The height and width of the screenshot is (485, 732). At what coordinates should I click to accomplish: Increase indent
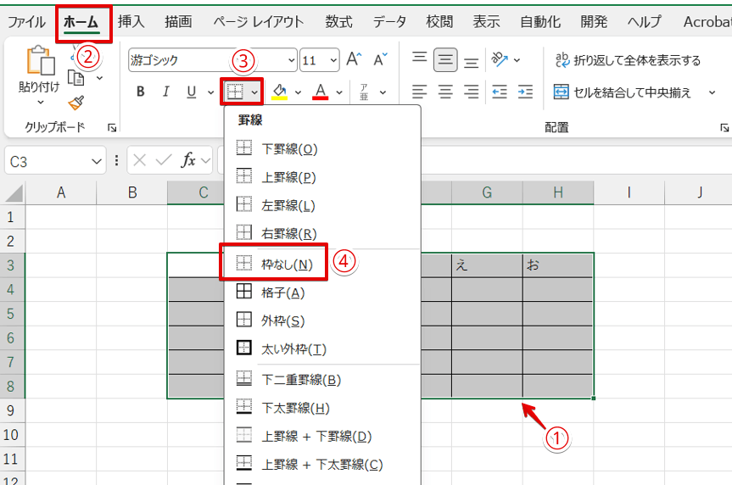[525, 92]
